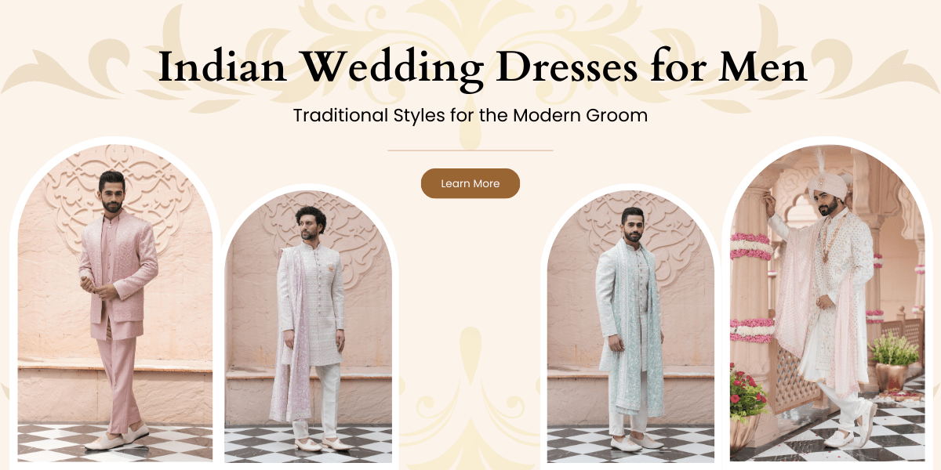Image resolution: width=941 pixels, height=470 pixels.
Task: Click the Learn More button
Action: point(470,183)
